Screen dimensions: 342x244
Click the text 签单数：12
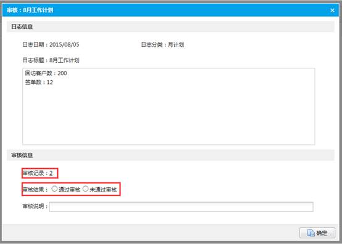(39, 83)
